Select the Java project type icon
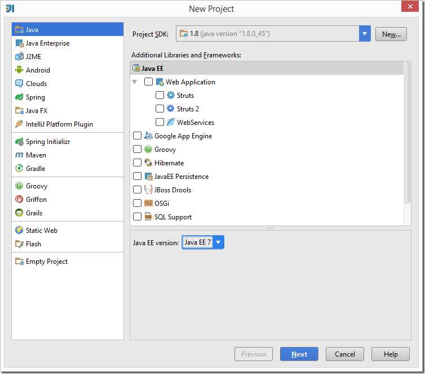This screenshot has height=374, width=425. tap(19, 29)
